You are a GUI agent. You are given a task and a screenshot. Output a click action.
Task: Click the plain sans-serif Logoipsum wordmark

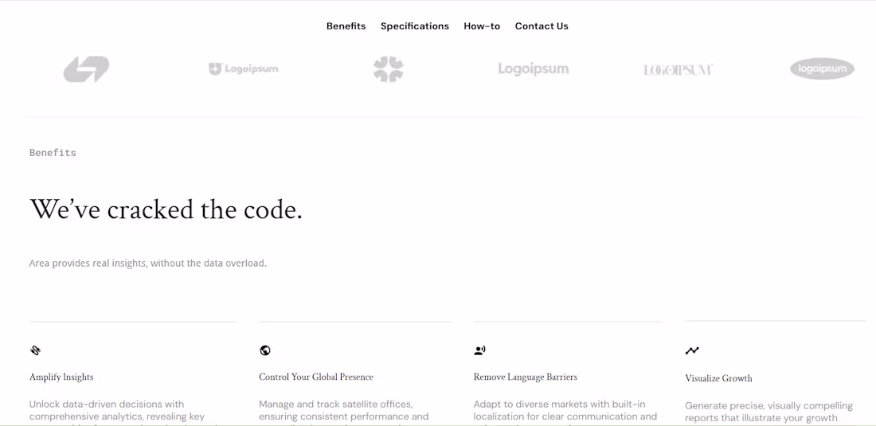coord(534,68)
